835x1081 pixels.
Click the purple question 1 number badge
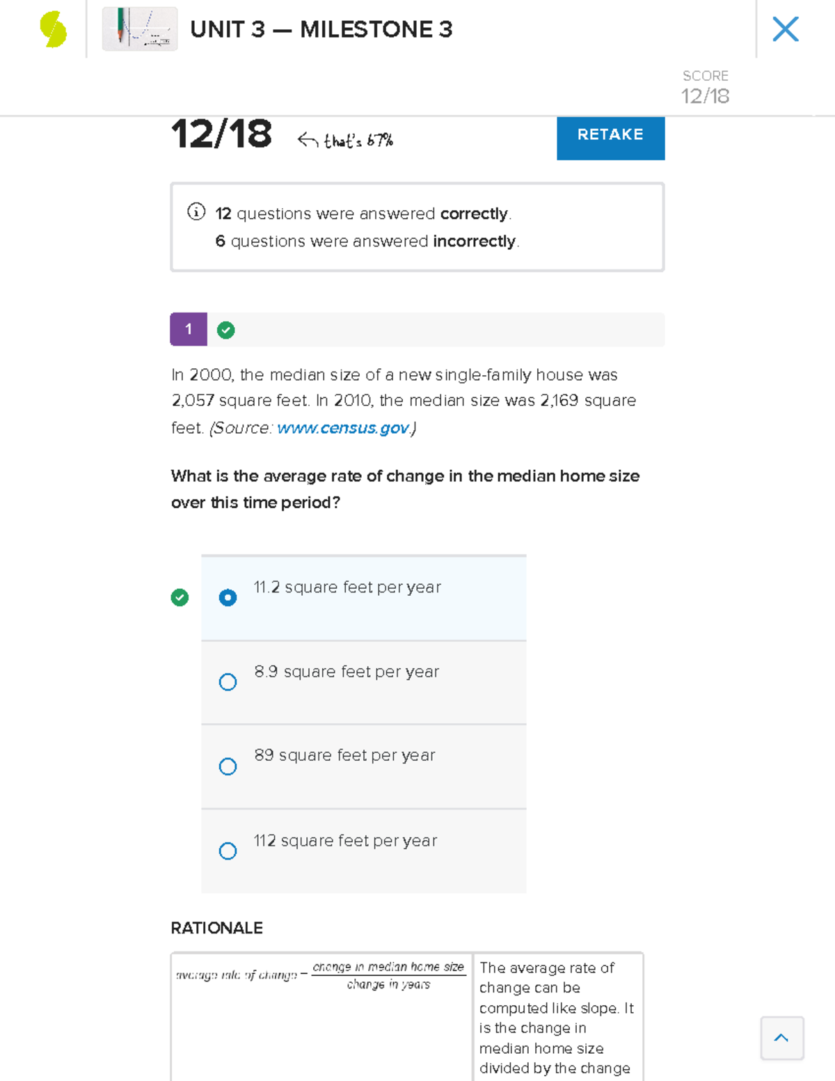(x=189, y=329)
